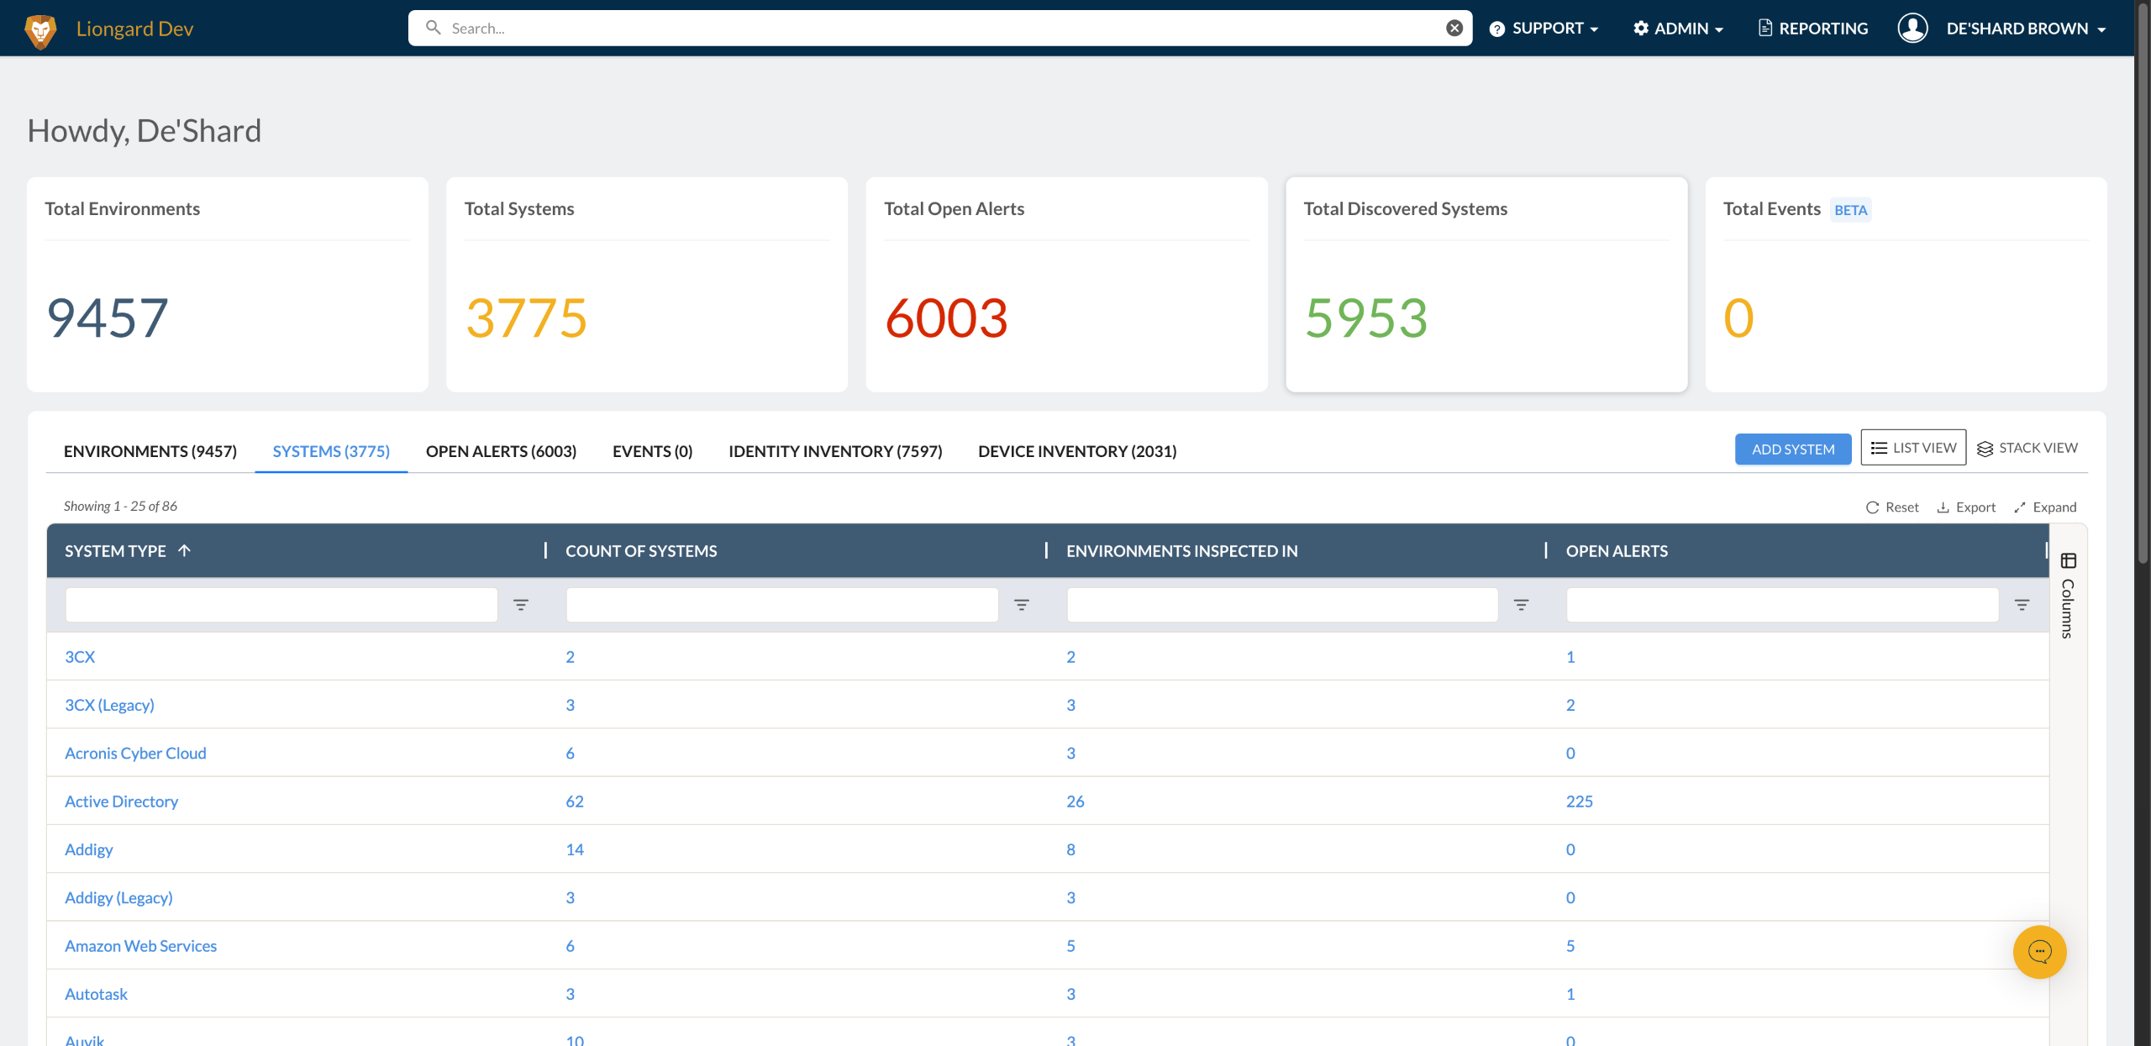Switch to Stack View

point(2027,448)
